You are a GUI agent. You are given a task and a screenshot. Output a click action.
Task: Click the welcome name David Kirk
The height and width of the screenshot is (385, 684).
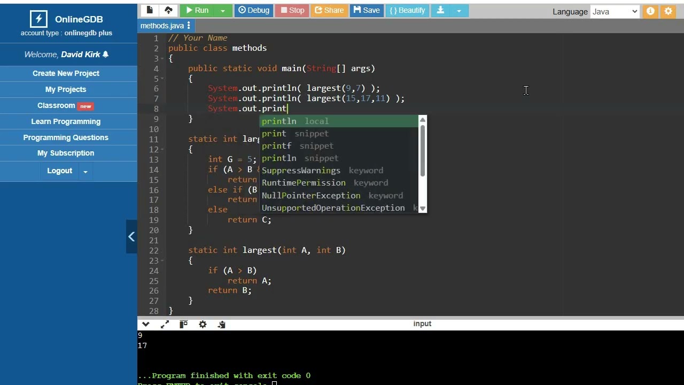(x=81, y=55)
